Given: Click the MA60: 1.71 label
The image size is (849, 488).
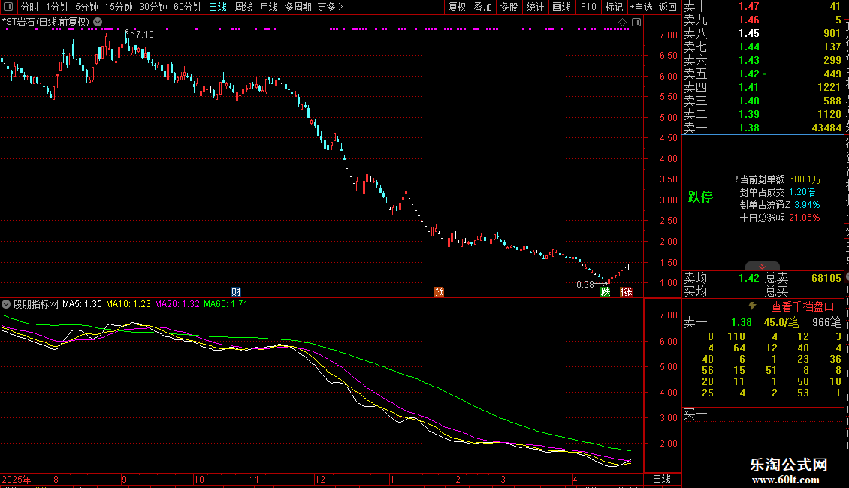Looking at the screenshot, I should point(226,304).
